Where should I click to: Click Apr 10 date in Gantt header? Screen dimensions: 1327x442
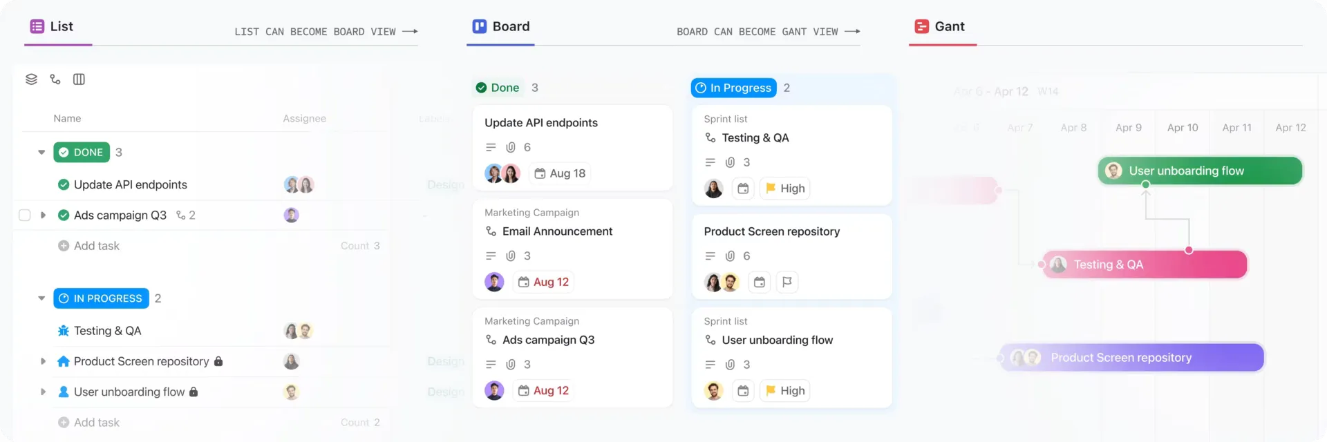[1183, 128]
